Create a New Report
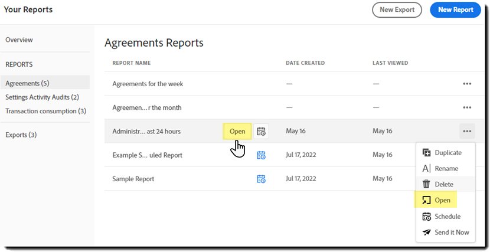This screenshot has height=252, width=490. click(455, 10)
